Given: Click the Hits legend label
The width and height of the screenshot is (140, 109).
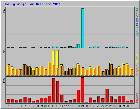Looking at the screenshot, I should pos(137,11).
